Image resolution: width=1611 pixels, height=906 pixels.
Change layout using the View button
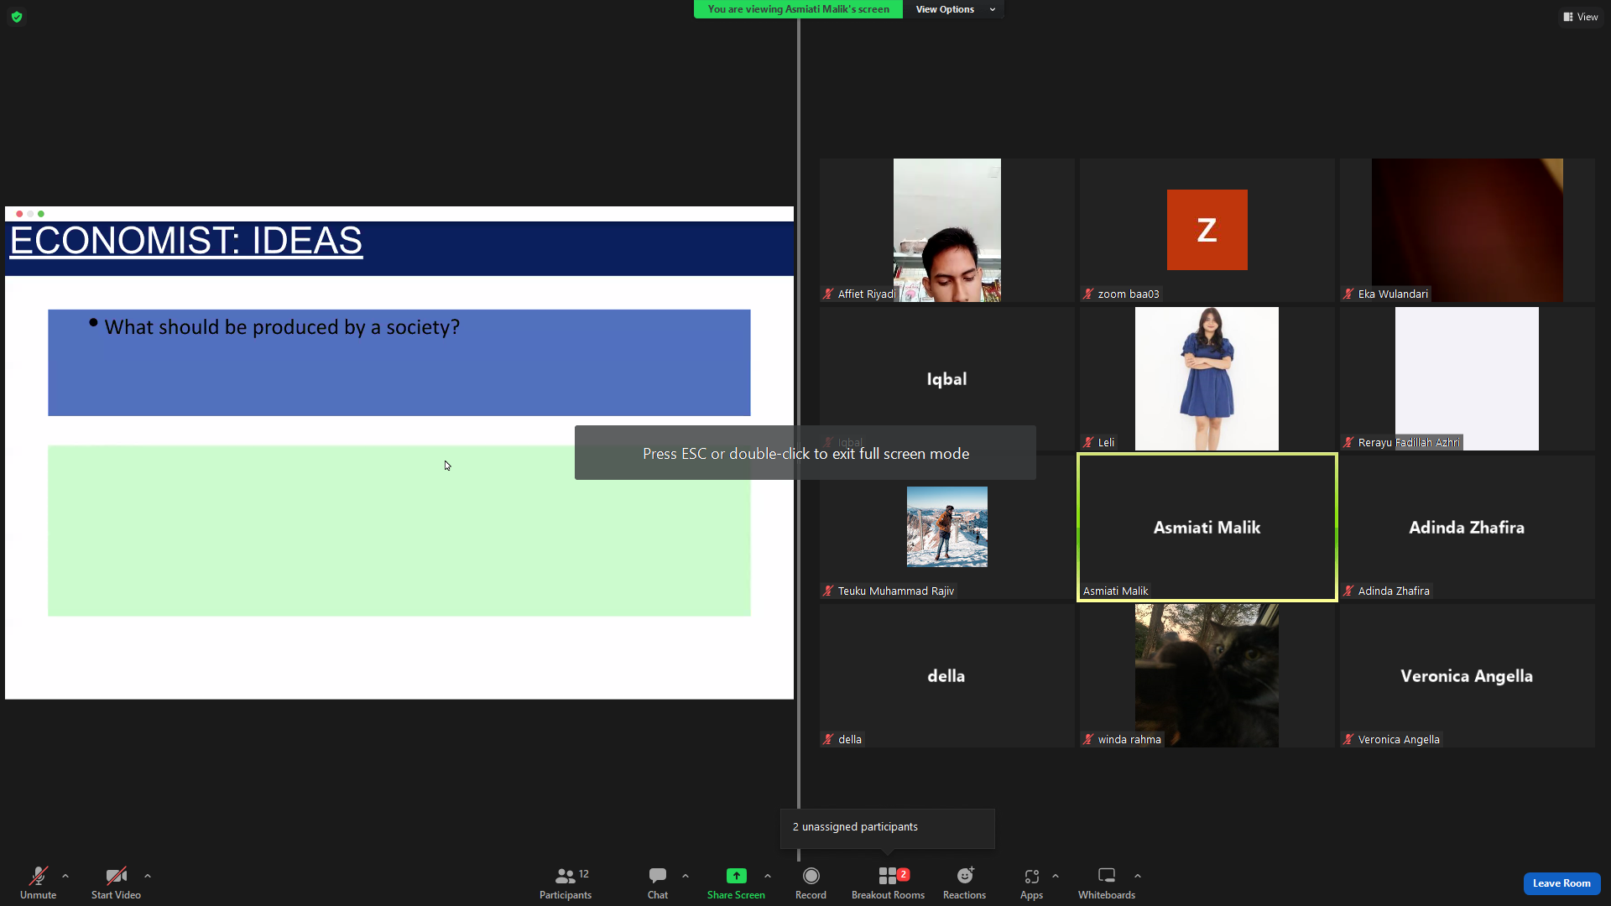coord(1581,17)
